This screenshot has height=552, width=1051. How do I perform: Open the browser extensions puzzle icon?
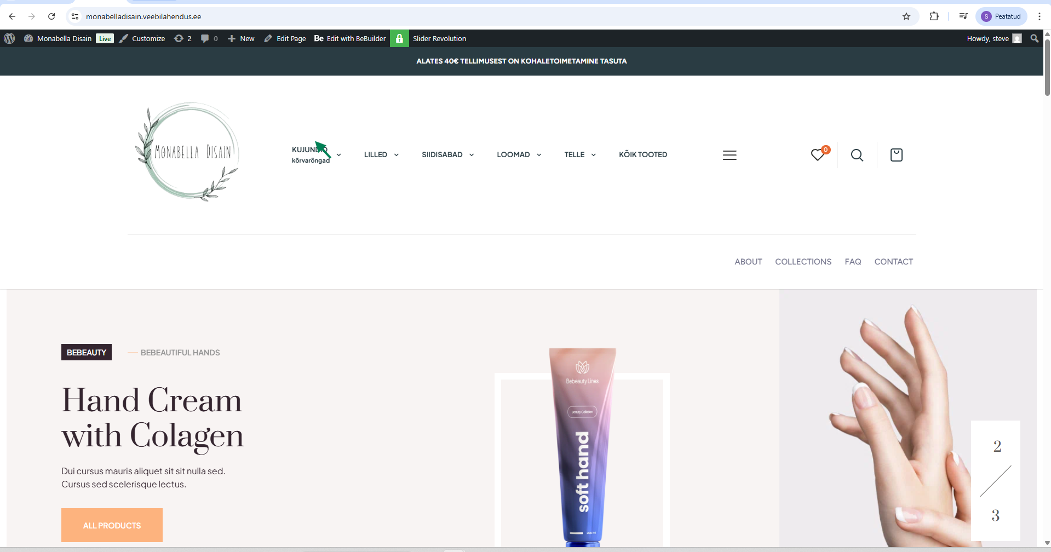click(934, 16)
